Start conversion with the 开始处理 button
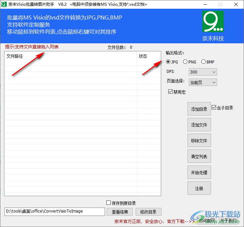Image resolution: width=244 pixels, height=227 pixels. pyautogui.click(x=199, y=172)
